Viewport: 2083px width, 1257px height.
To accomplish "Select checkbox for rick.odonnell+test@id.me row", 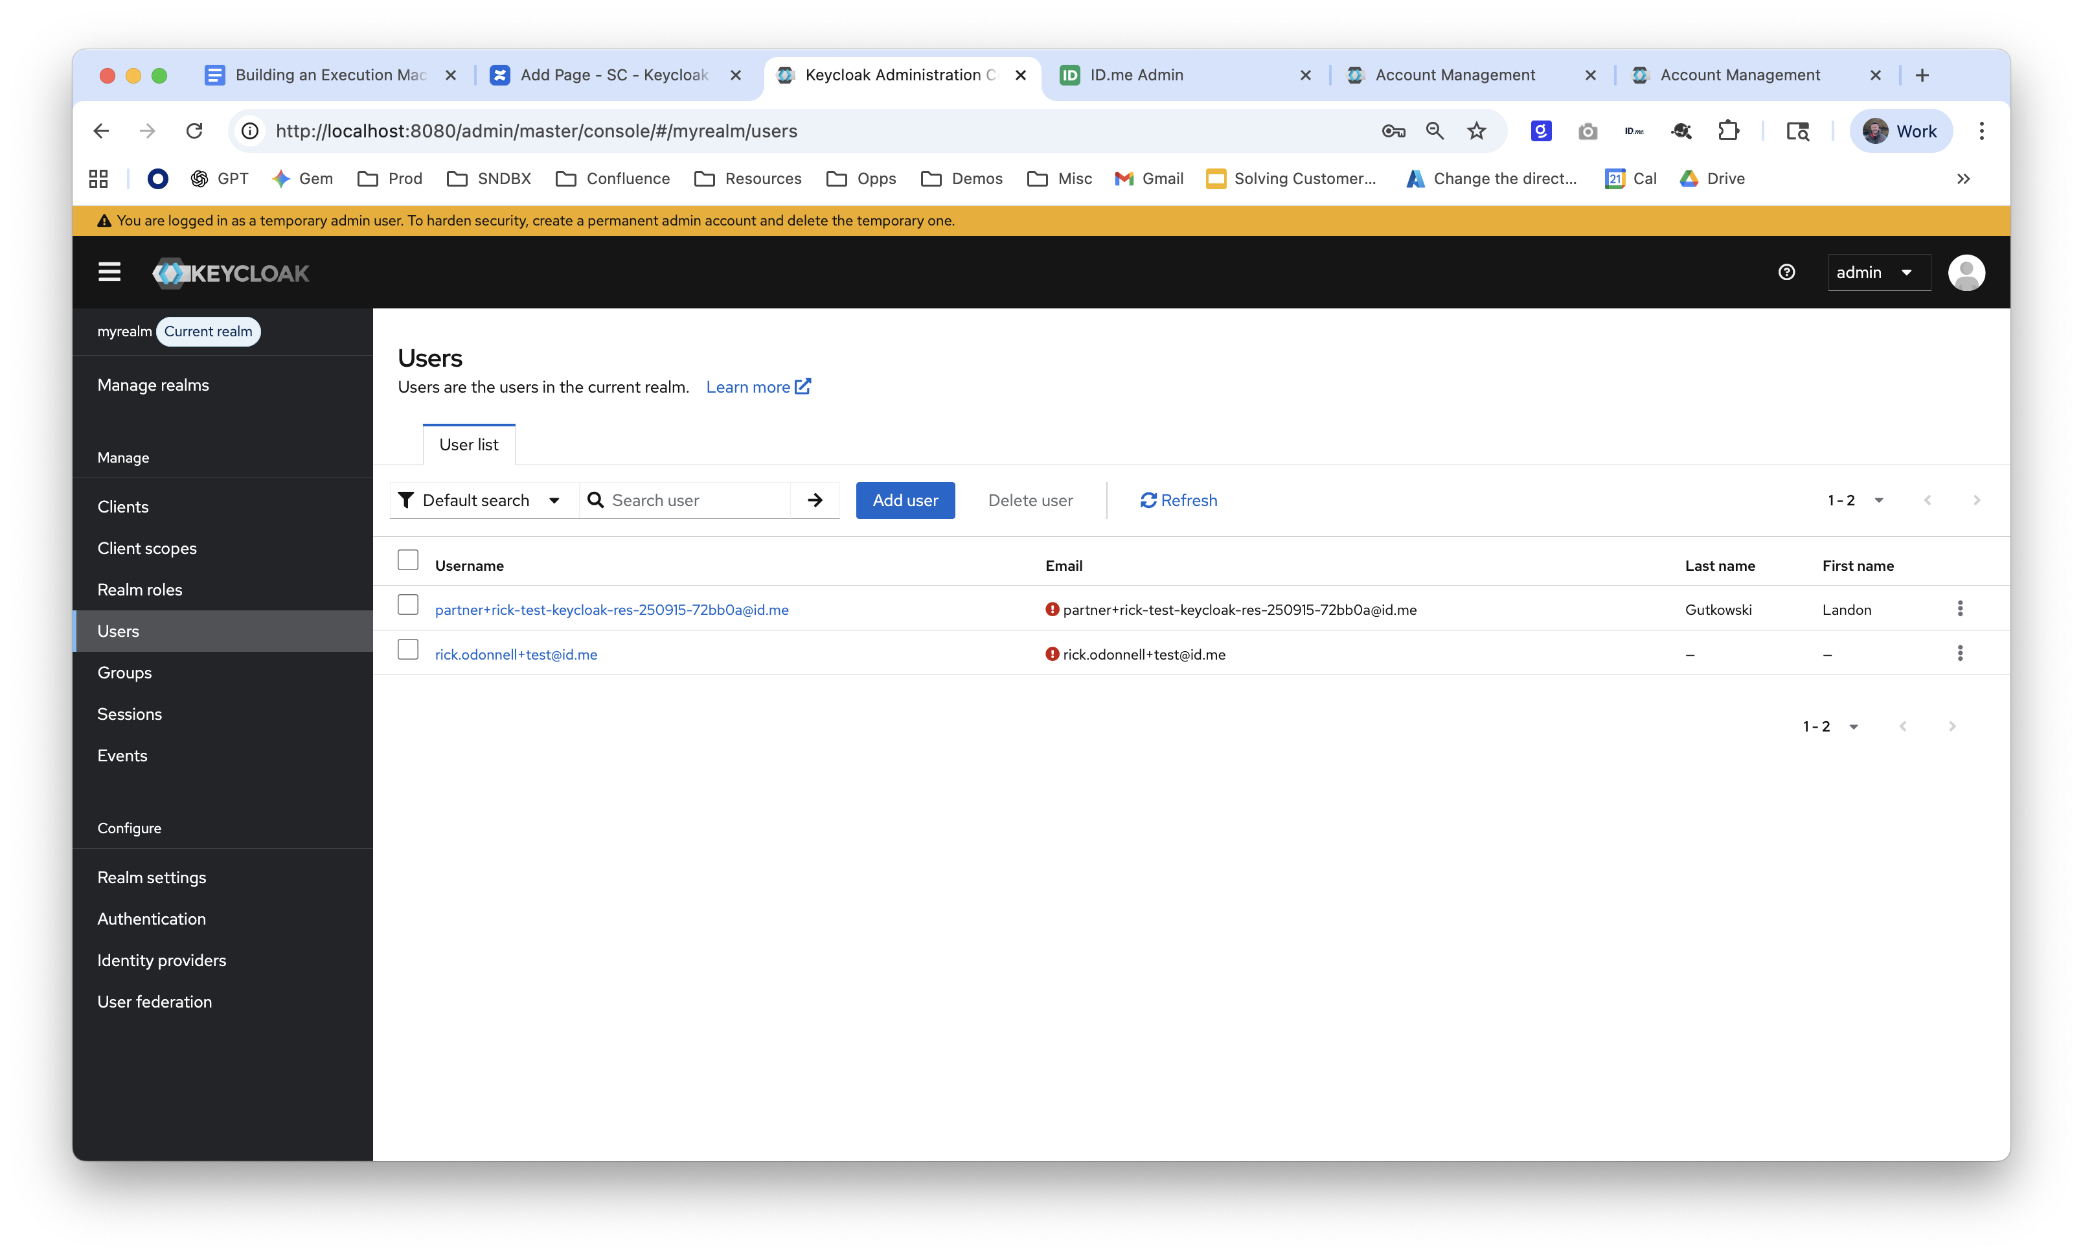I will coord(408,650).
